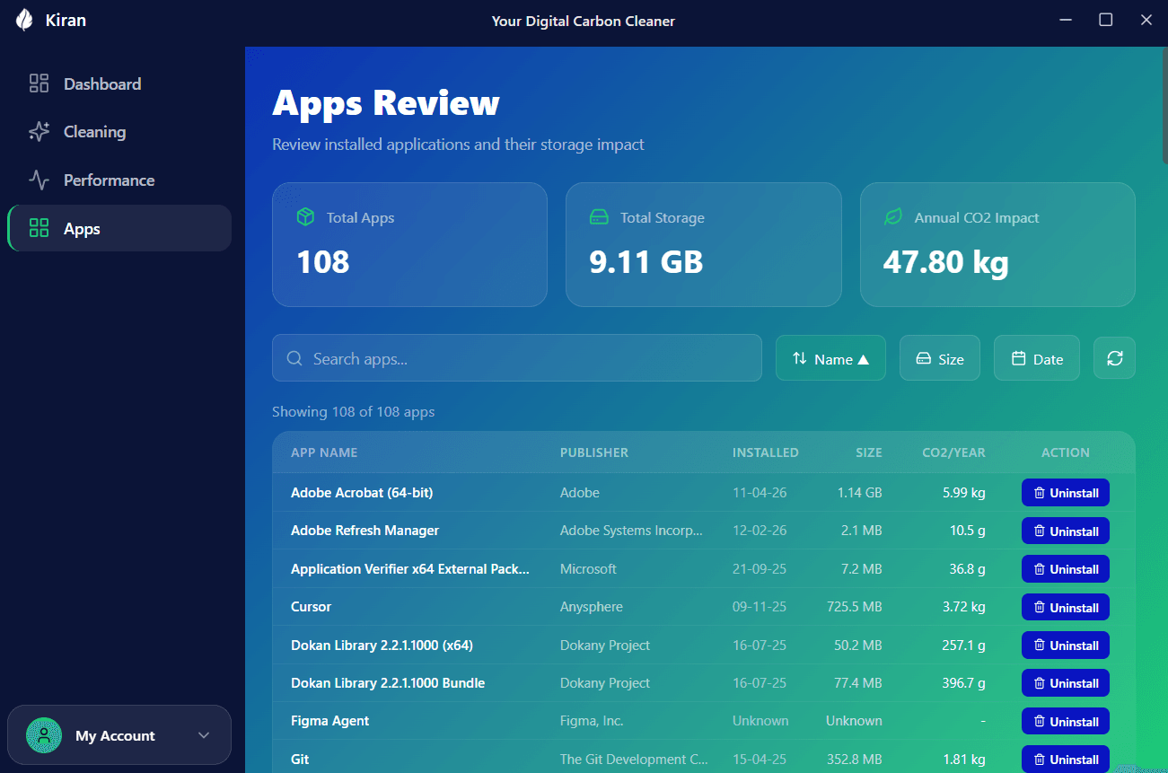Image resolution: width=1168 pixels, height=773 pixels.
Task: Click the Apps Review heading
Action: pos(386,102)
